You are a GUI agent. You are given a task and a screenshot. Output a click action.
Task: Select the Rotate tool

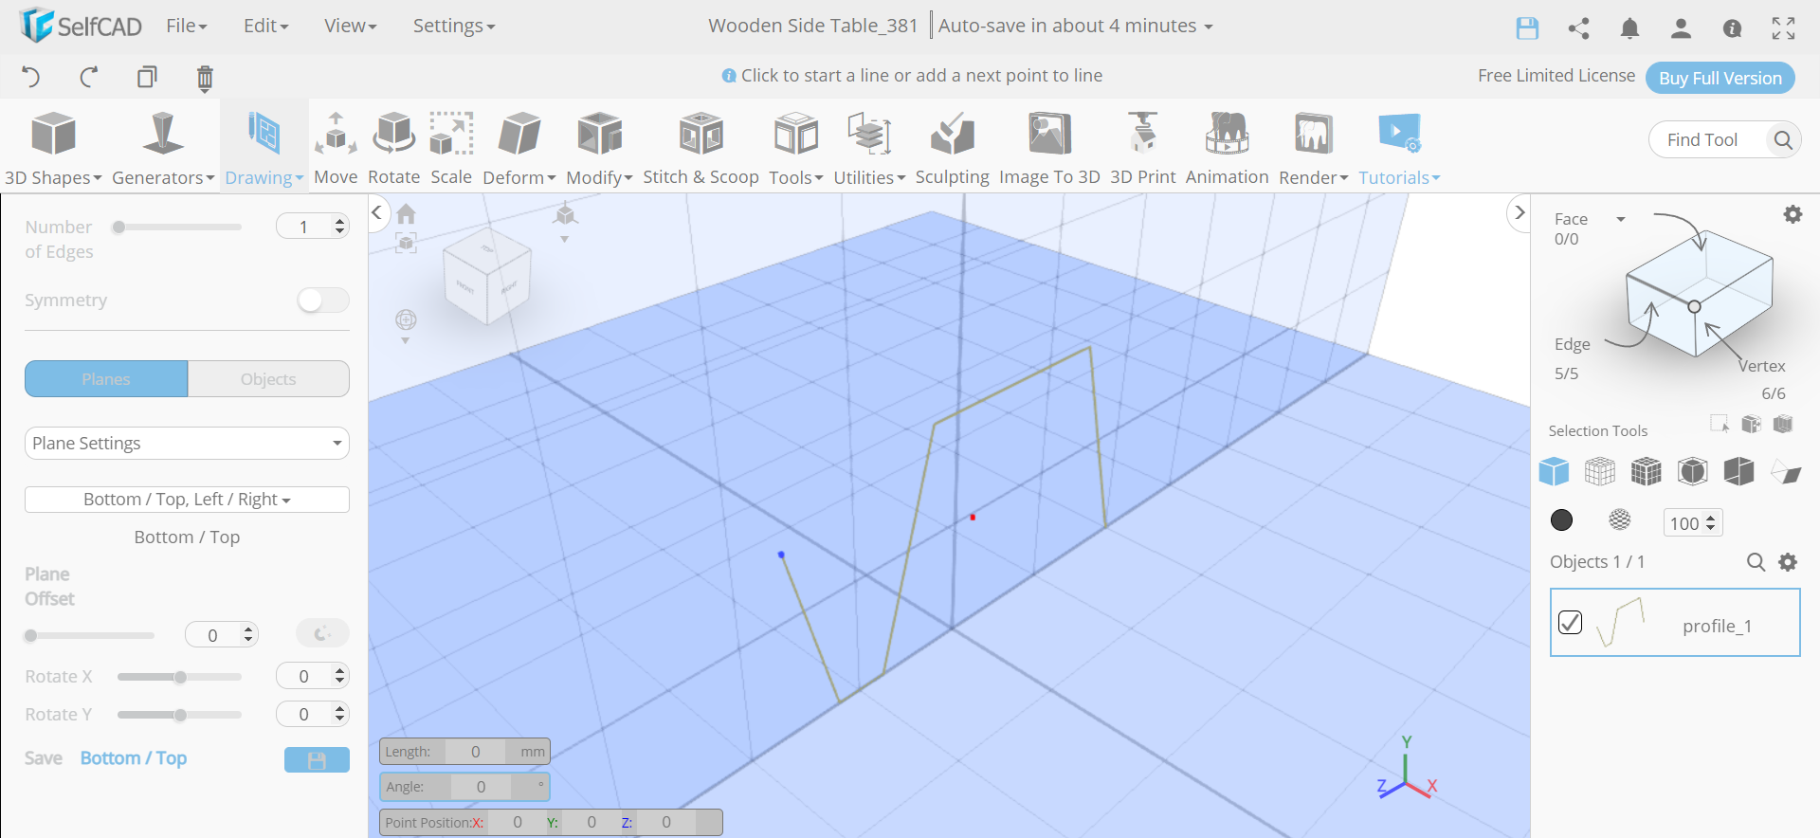click(393, 148)
